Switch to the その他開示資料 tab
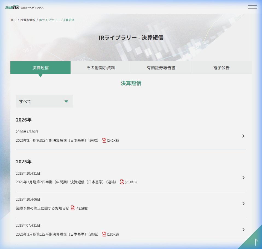262x249 pixels. pos(100,68)
